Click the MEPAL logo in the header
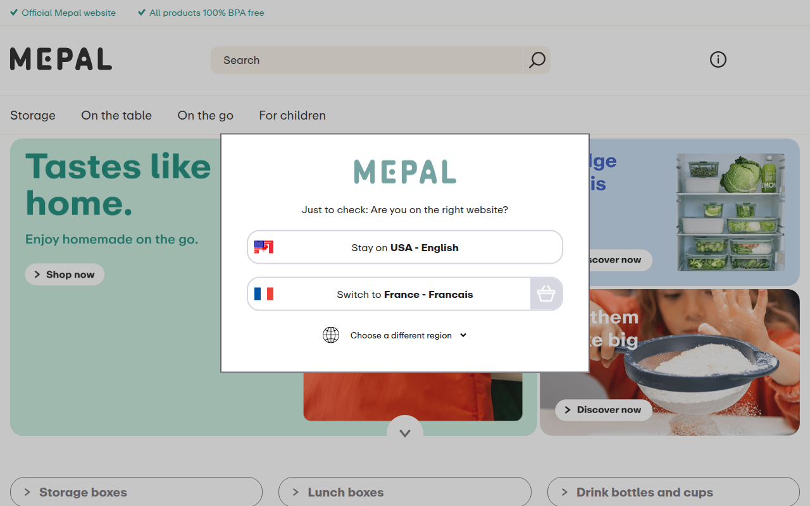Viewport: 810px width, 506px height. tap(61, 59)
